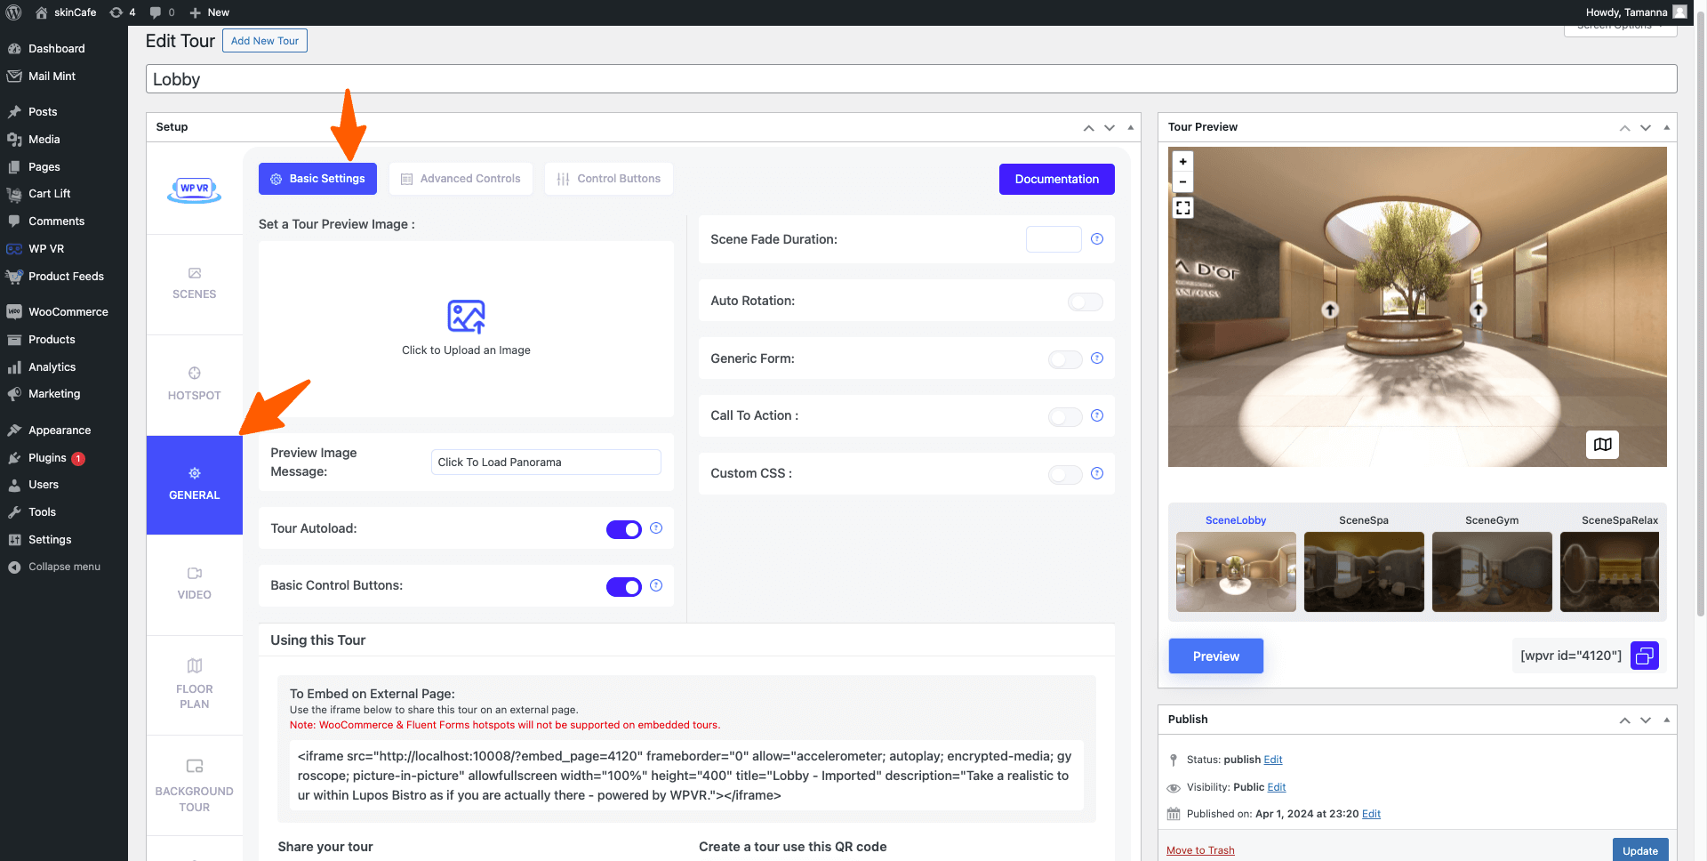
Task: Click the blue Preview button
Action: tap(1215, 656)
